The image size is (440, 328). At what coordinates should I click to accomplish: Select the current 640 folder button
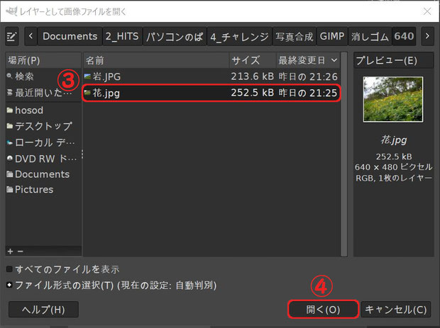pos(404,36)
